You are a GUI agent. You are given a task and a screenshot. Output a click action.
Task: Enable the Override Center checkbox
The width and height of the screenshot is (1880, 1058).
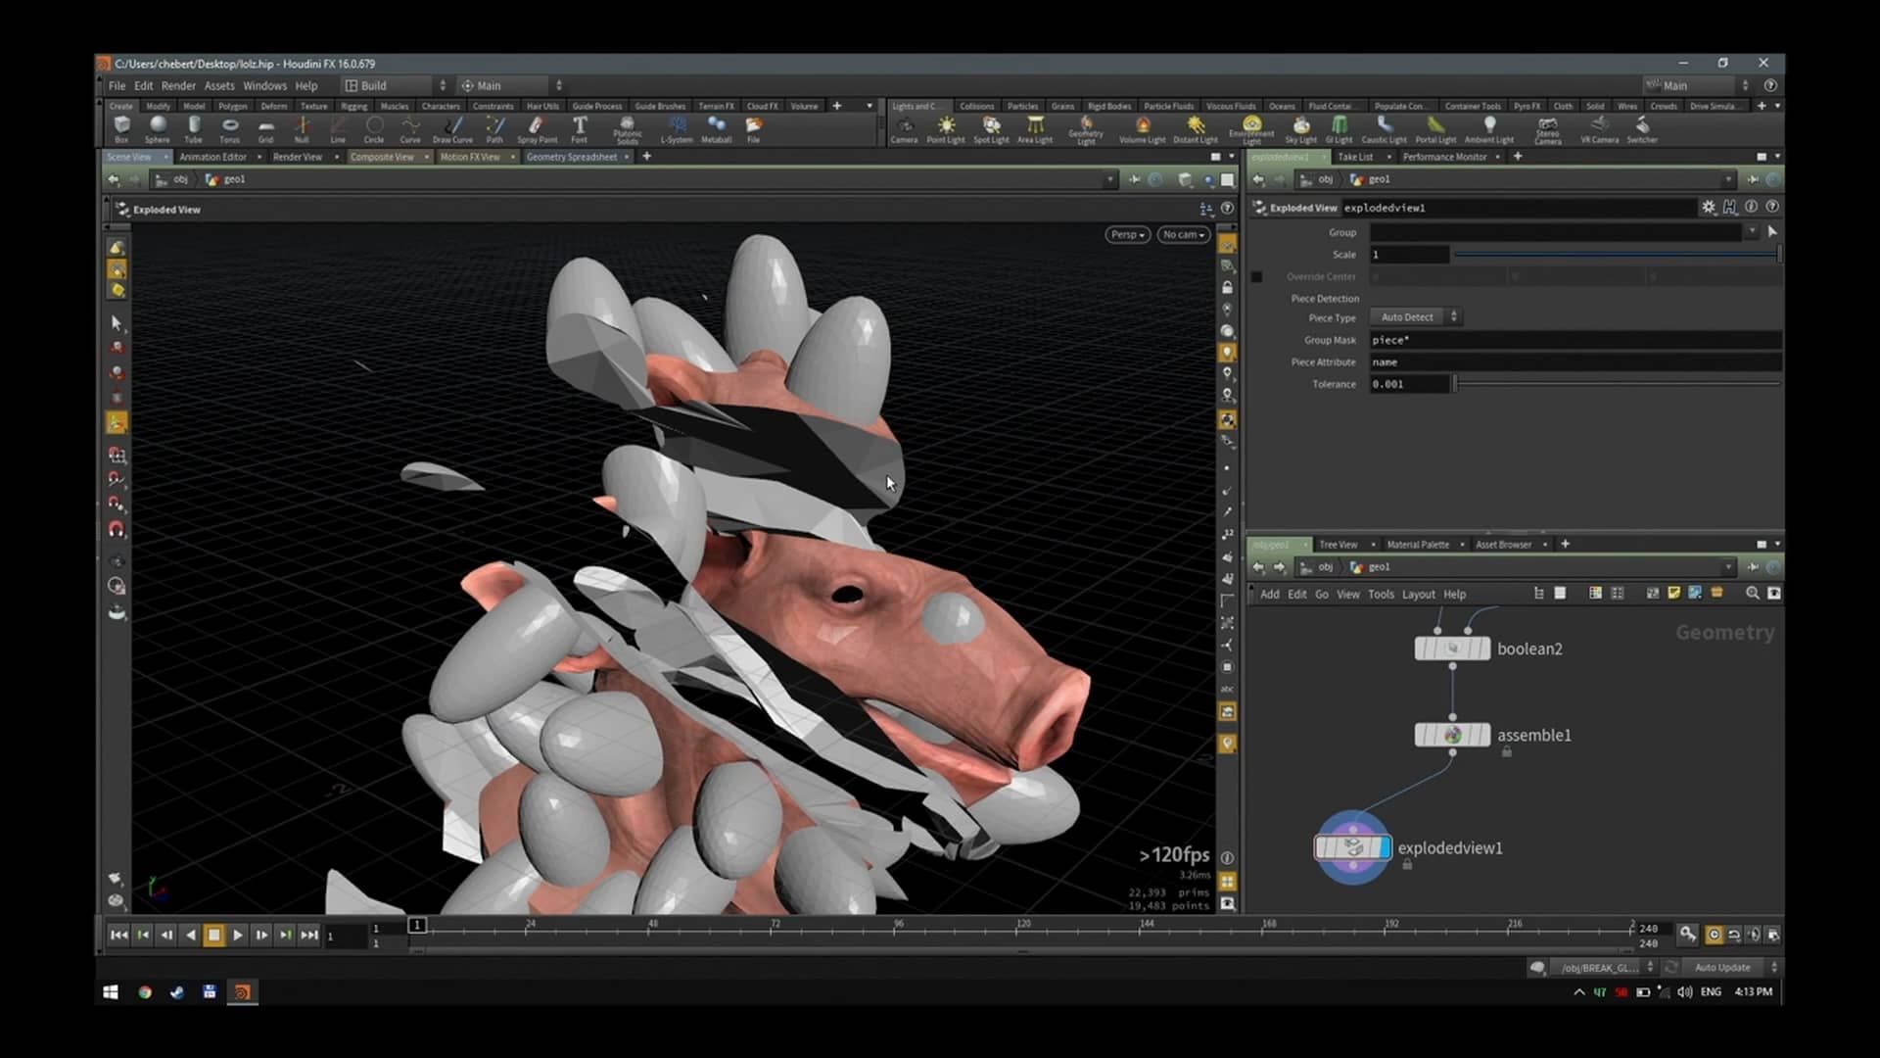(x=1257, y=277)
